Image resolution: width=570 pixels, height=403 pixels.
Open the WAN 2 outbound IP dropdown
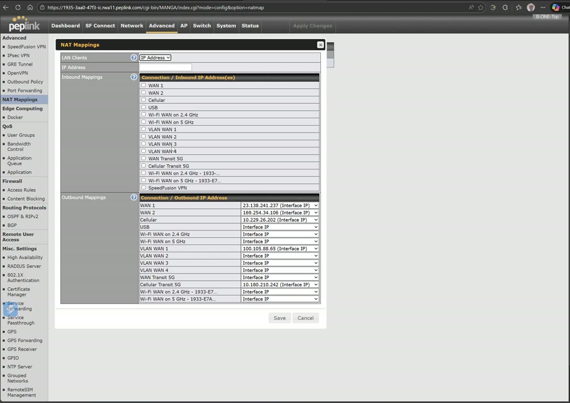[280, 212]
